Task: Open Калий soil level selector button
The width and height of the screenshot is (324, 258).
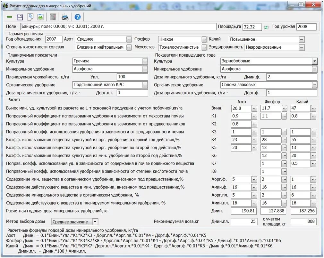Action: (302, 39)
